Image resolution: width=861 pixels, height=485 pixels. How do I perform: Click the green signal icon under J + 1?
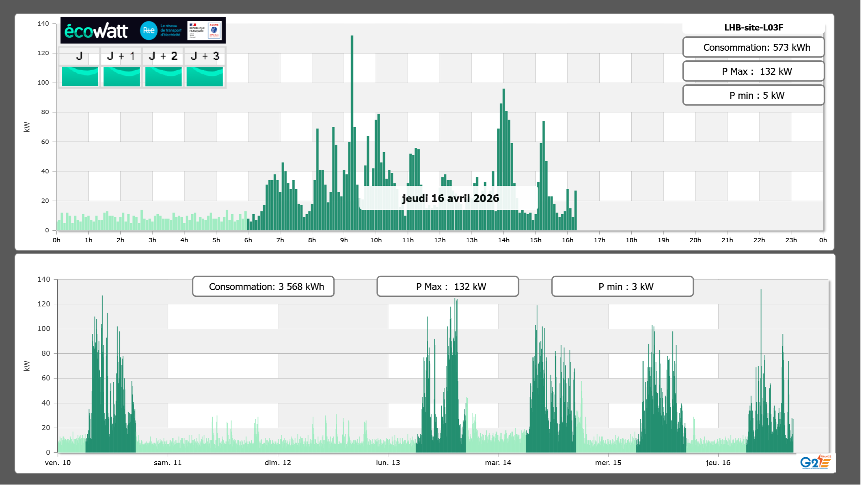coord(121,76)
